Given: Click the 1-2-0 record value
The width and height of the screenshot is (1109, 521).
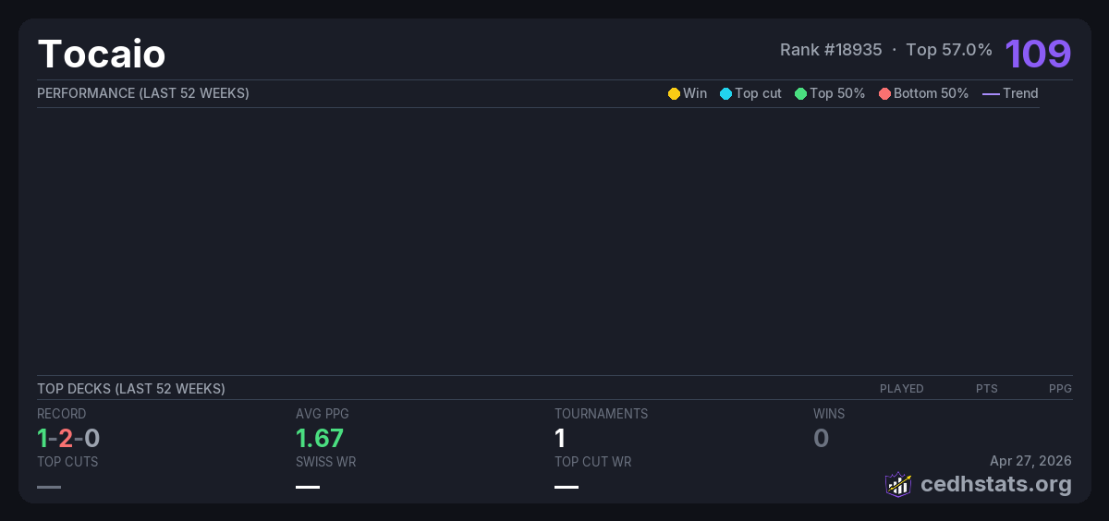Looking at the screenshot, I should [x=68, y=438].
